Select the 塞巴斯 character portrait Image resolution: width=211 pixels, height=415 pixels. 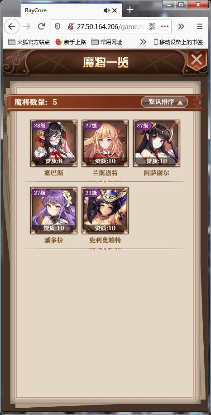coord(54,144)
